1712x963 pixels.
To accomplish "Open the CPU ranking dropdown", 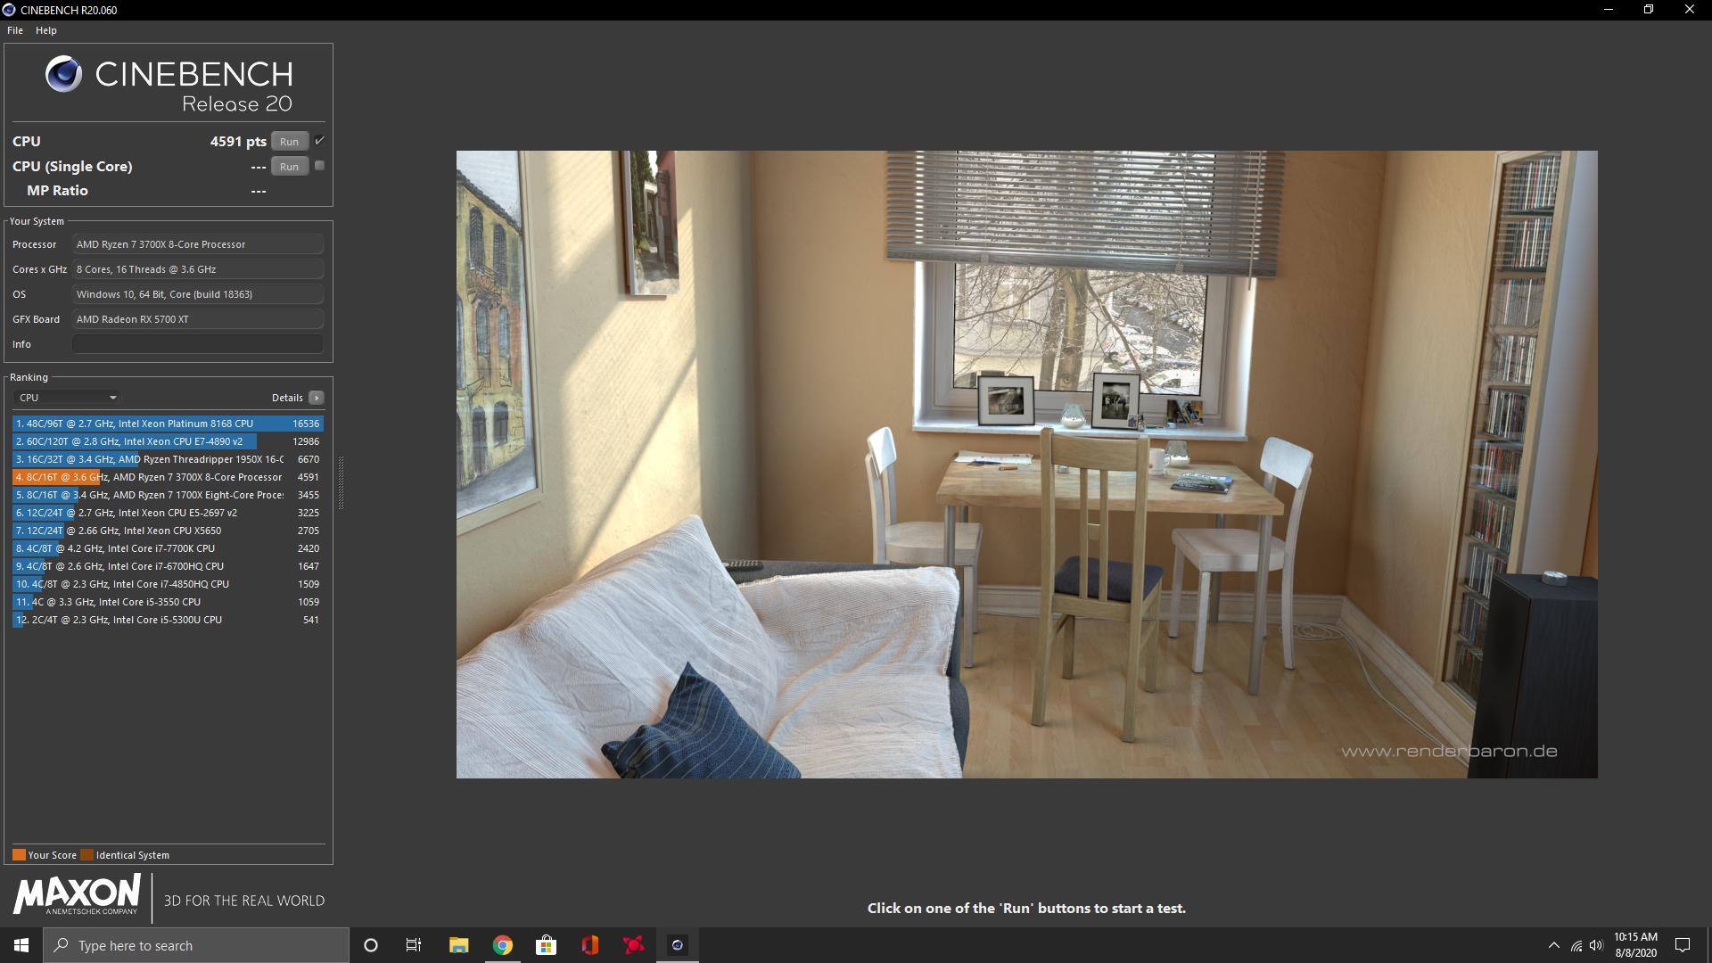I will pos(68,398).
